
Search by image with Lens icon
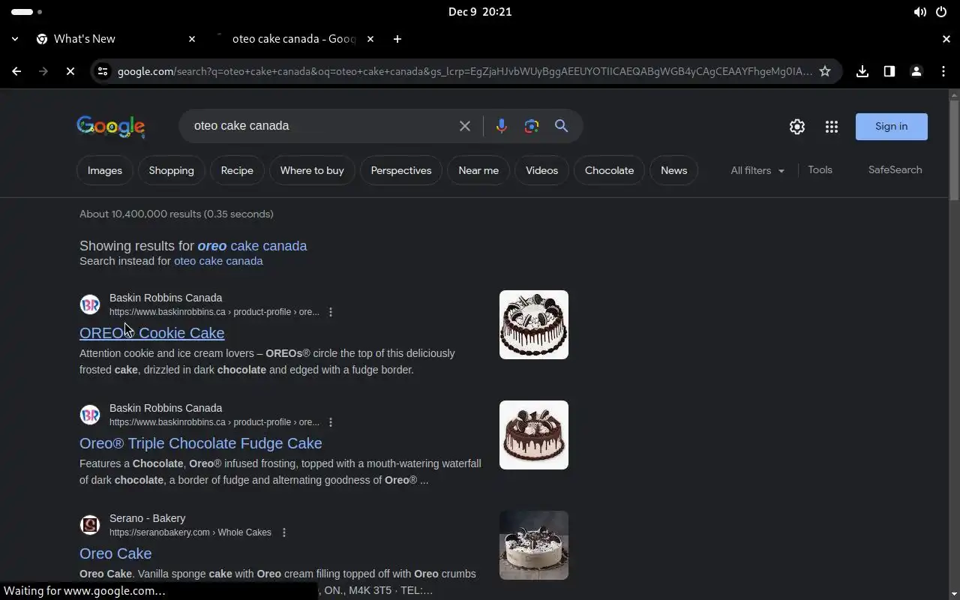pyautogui.click(x=532, y=126)
